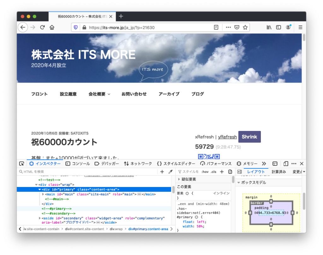Toggle reader view in the address bar
The image size is (323, 255).
tap(216, 27)
